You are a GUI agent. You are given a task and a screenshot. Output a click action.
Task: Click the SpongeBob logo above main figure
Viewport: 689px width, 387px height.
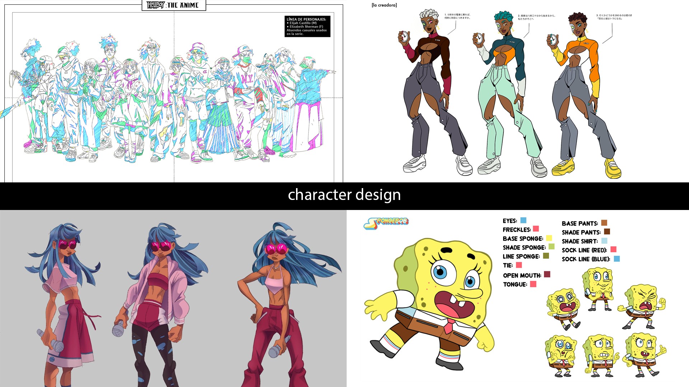pyautogui.click(x=386, y=223)
